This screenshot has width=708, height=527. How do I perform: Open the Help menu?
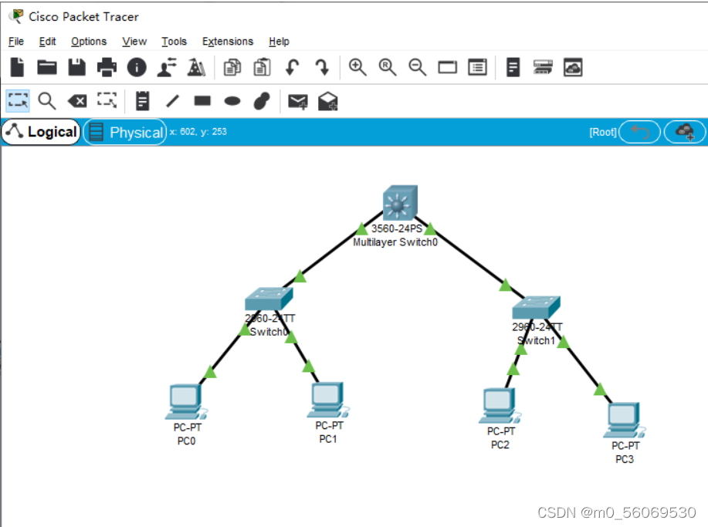(279, 42)
